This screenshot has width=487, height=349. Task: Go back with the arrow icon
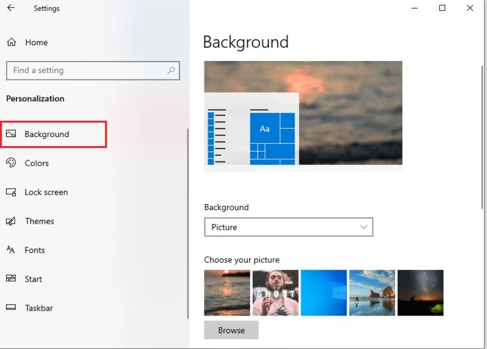pos(11,8)
